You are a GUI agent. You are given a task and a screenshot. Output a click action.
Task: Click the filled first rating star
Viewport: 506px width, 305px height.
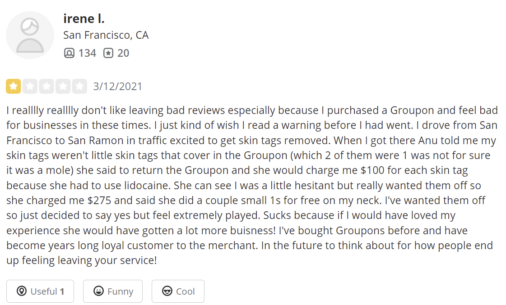13,86
